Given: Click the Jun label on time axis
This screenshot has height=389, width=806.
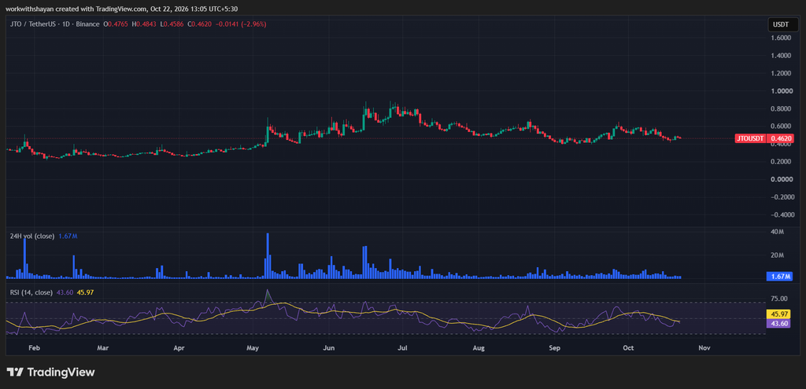Looking at the screenshot, I should coord(328,347).
